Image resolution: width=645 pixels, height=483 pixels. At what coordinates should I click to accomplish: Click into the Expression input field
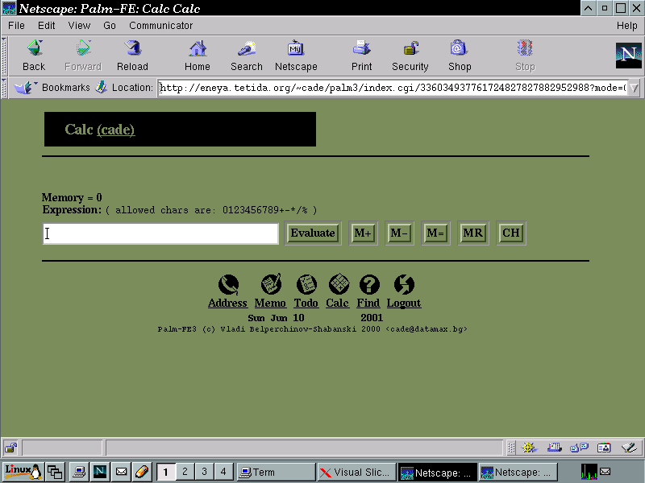tap(160, 233)
